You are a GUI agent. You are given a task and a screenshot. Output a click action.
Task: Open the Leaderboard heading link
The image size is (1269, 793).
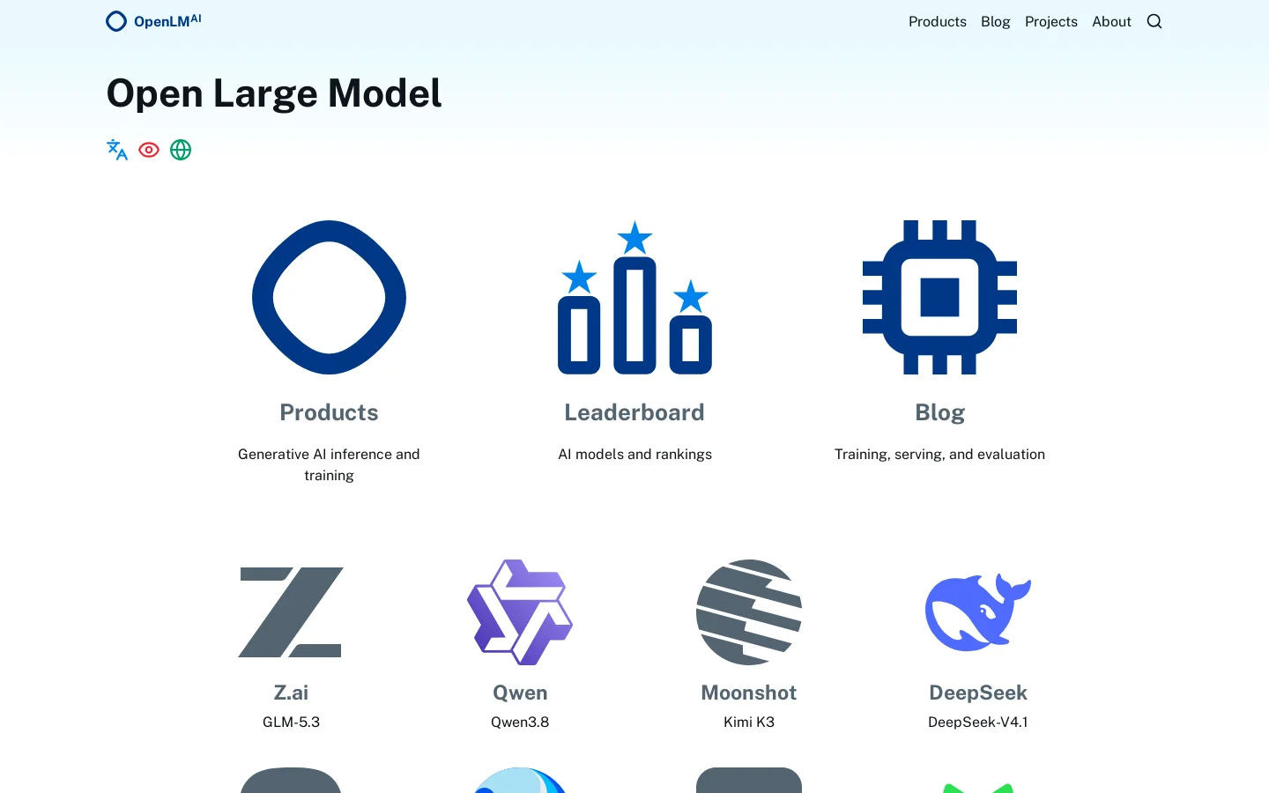tap(634, 412)
